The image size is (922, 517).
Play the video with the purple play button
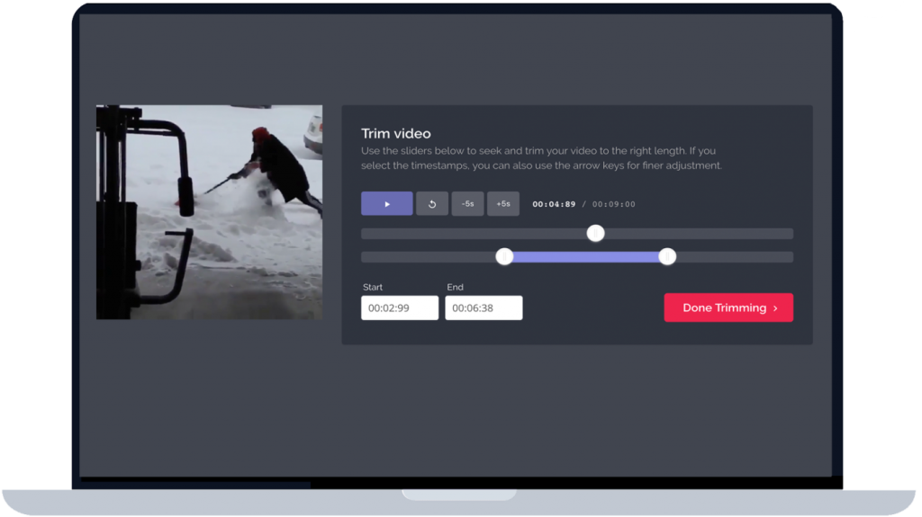click(386, 204)
